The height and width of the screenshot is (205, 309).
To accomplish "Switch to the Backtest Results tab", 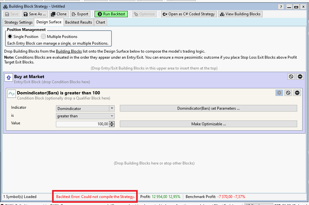I will click(78, 22).
